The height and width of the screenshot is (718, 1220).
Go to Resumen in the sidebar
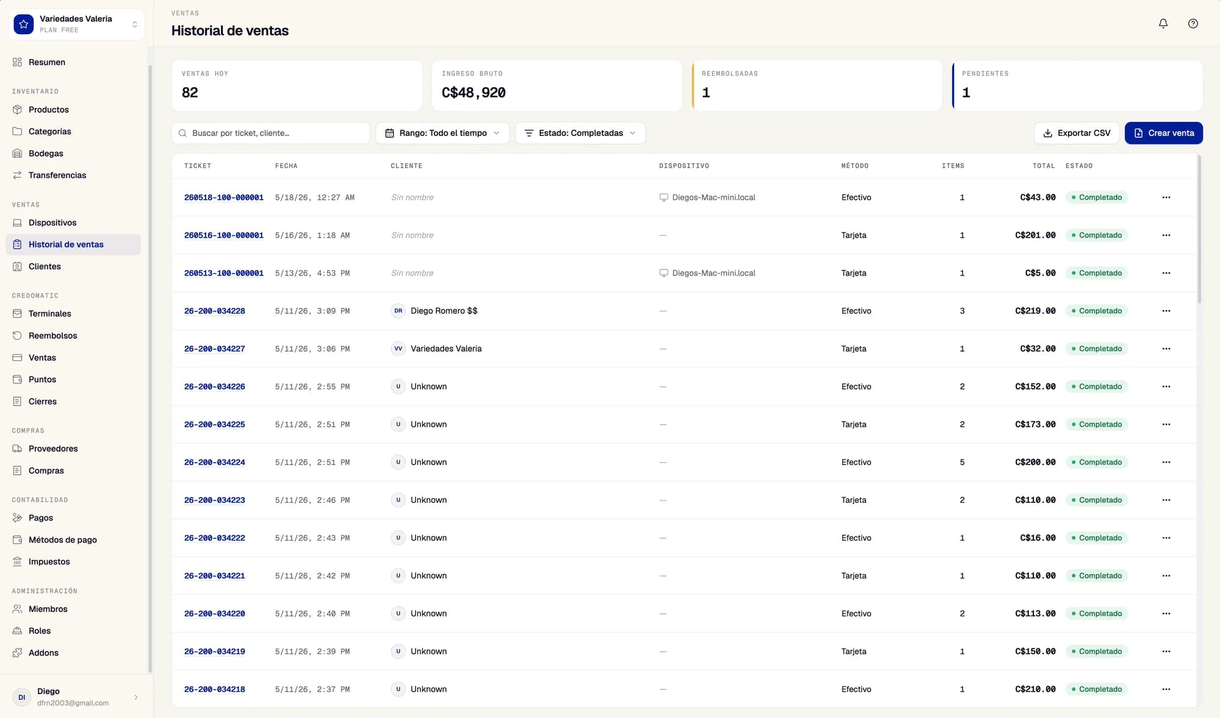tap(73, 62)
